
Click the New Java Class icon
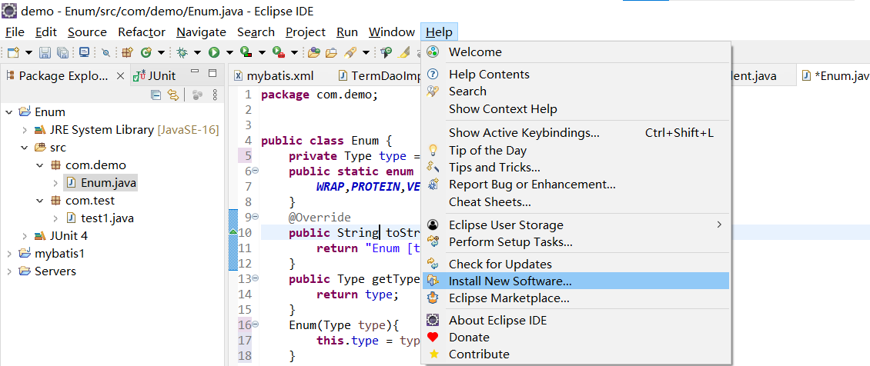146,52
